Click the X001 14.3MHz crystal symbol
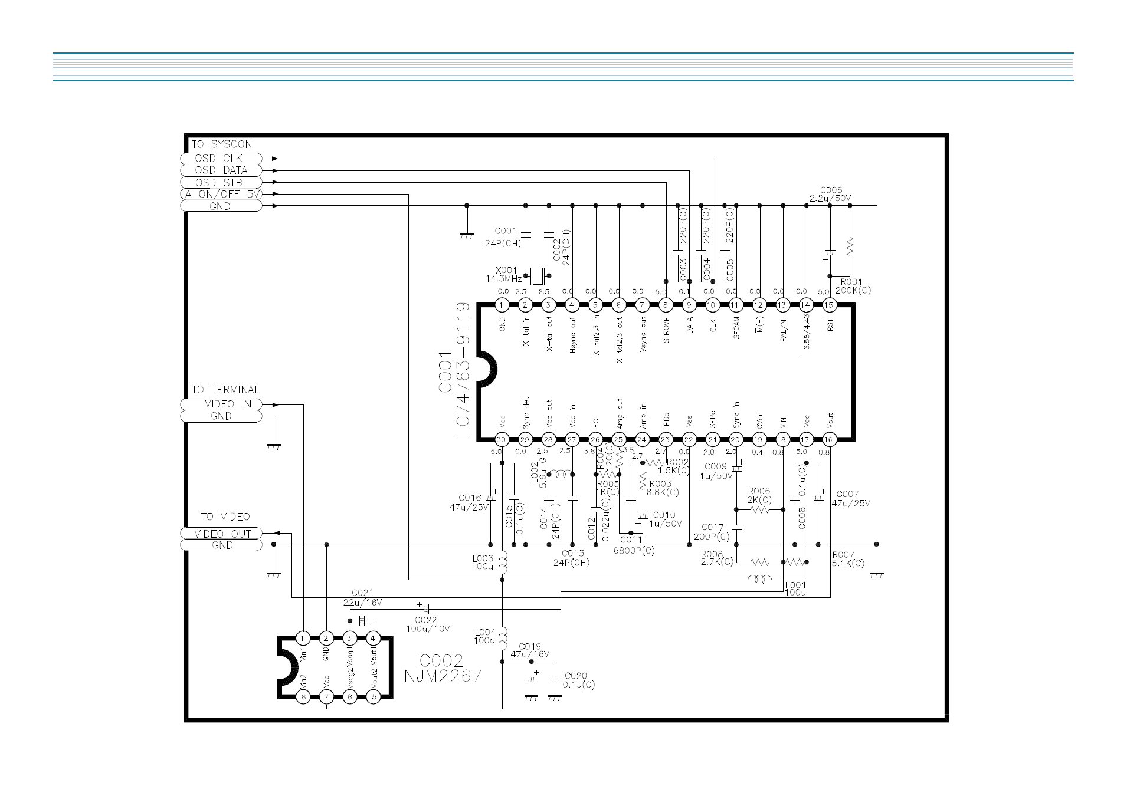Image resolution: width=1127 pixels, height=796 pixels. coord(537,275)
